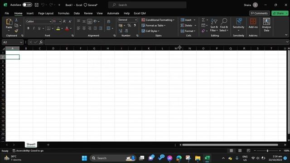This screenshot has height=163, width=290.
Task: Click the Font Color red swatch
Action: coord(67,28)
